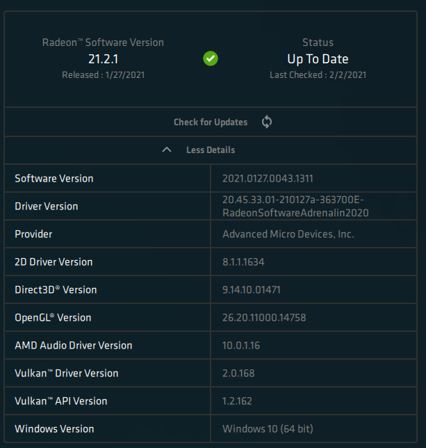Viewport: 426px width, 448px height.
Task: Click the Direct3D Version label
Action: (x=56, y=289)
